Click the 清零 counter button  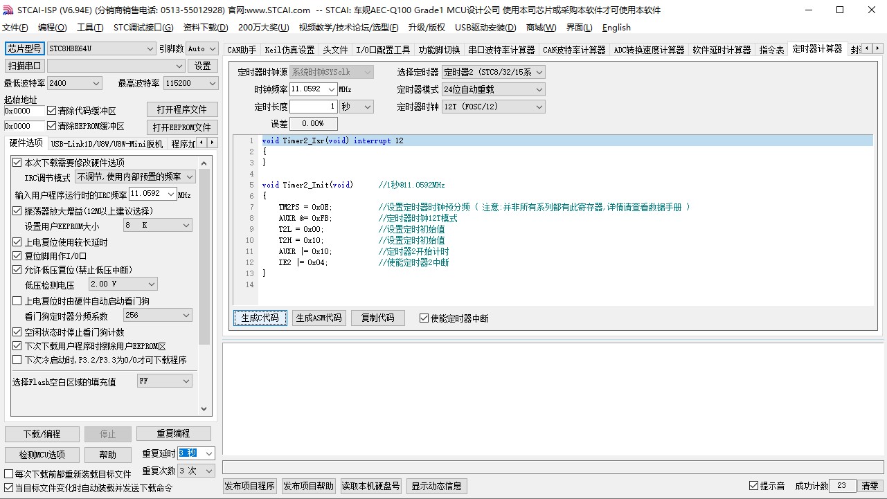(x=870, y=486)
